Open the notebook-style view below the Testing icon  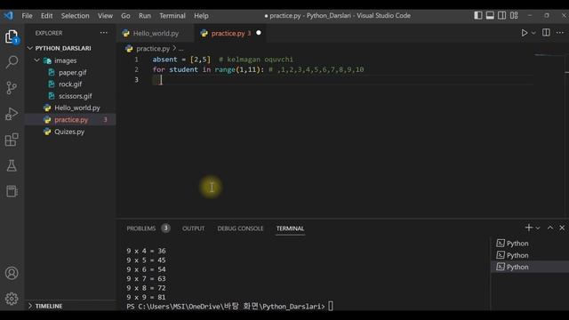[x=12, y=191]
